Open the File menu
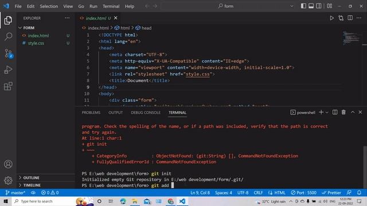This screenshot has width=367, height=206. pos(18,6)
